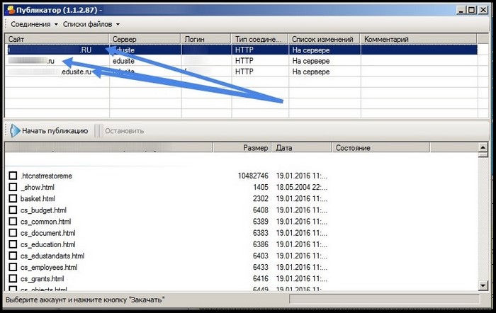Toggle the cs_grants.html checkbox
This screenshot has height=313, width=496.
13,279
